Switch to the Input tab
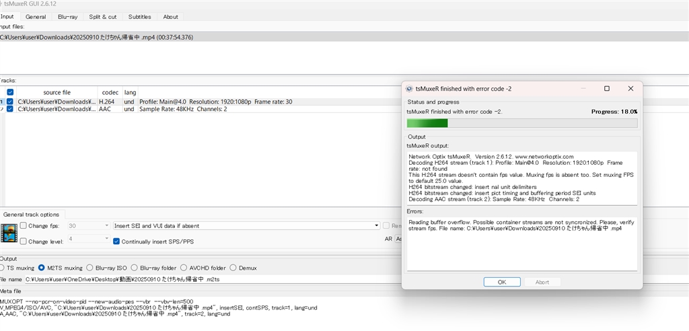Screen dimensions: 689x331 7,17
